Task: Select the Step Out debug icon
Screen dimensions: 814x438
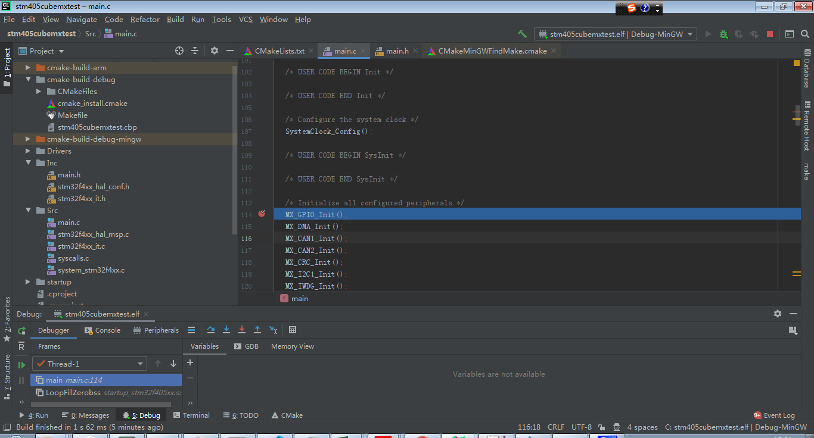Action: [x=257, y=329]
